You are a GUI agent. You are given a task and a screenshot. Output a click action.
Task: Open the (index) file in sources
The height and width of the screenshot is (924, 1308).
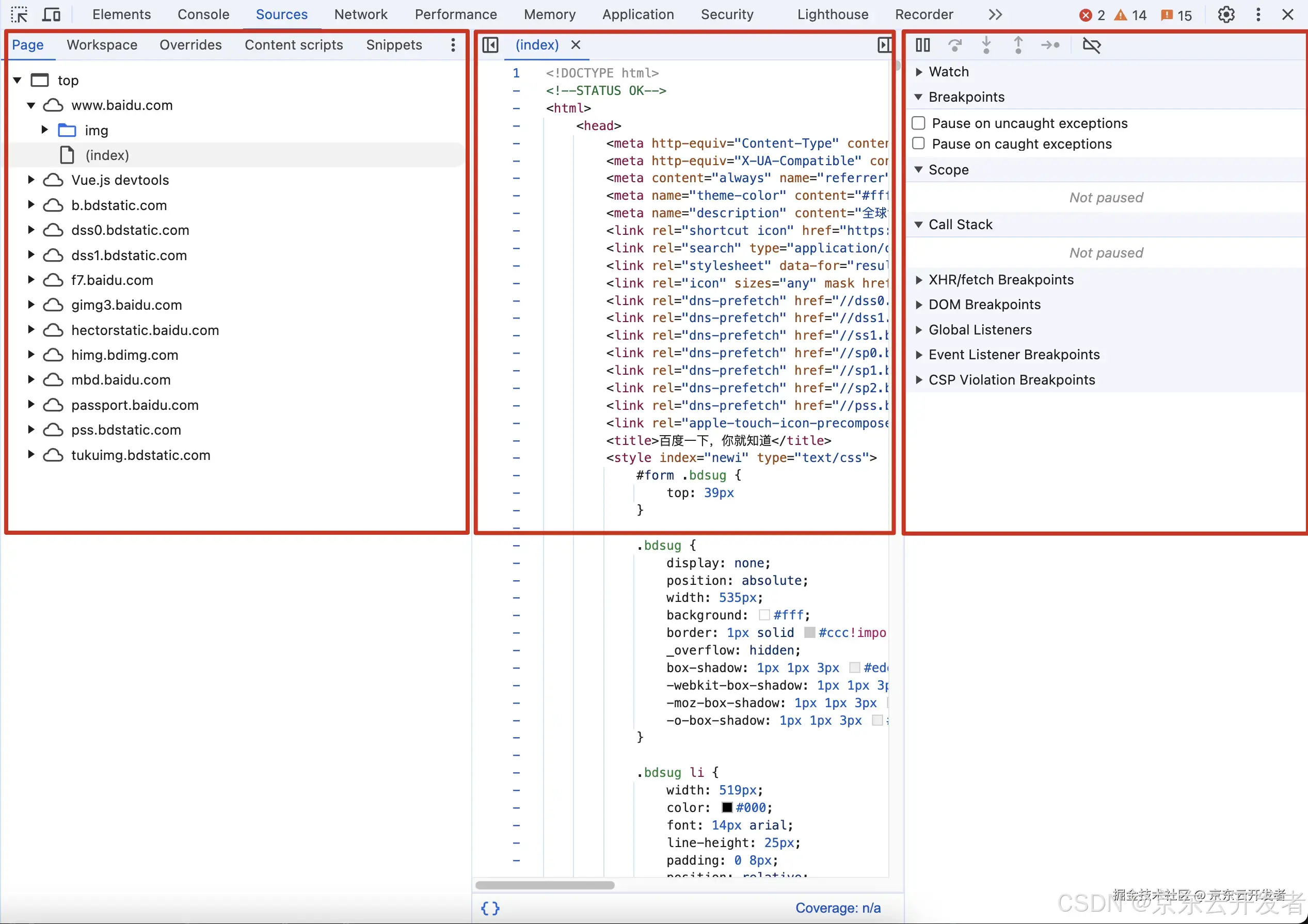(107, 154)
